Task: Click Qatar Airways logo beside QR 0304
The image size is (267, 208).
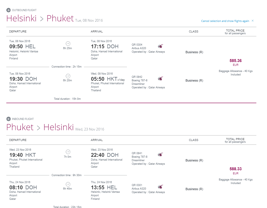Action: 160,46
